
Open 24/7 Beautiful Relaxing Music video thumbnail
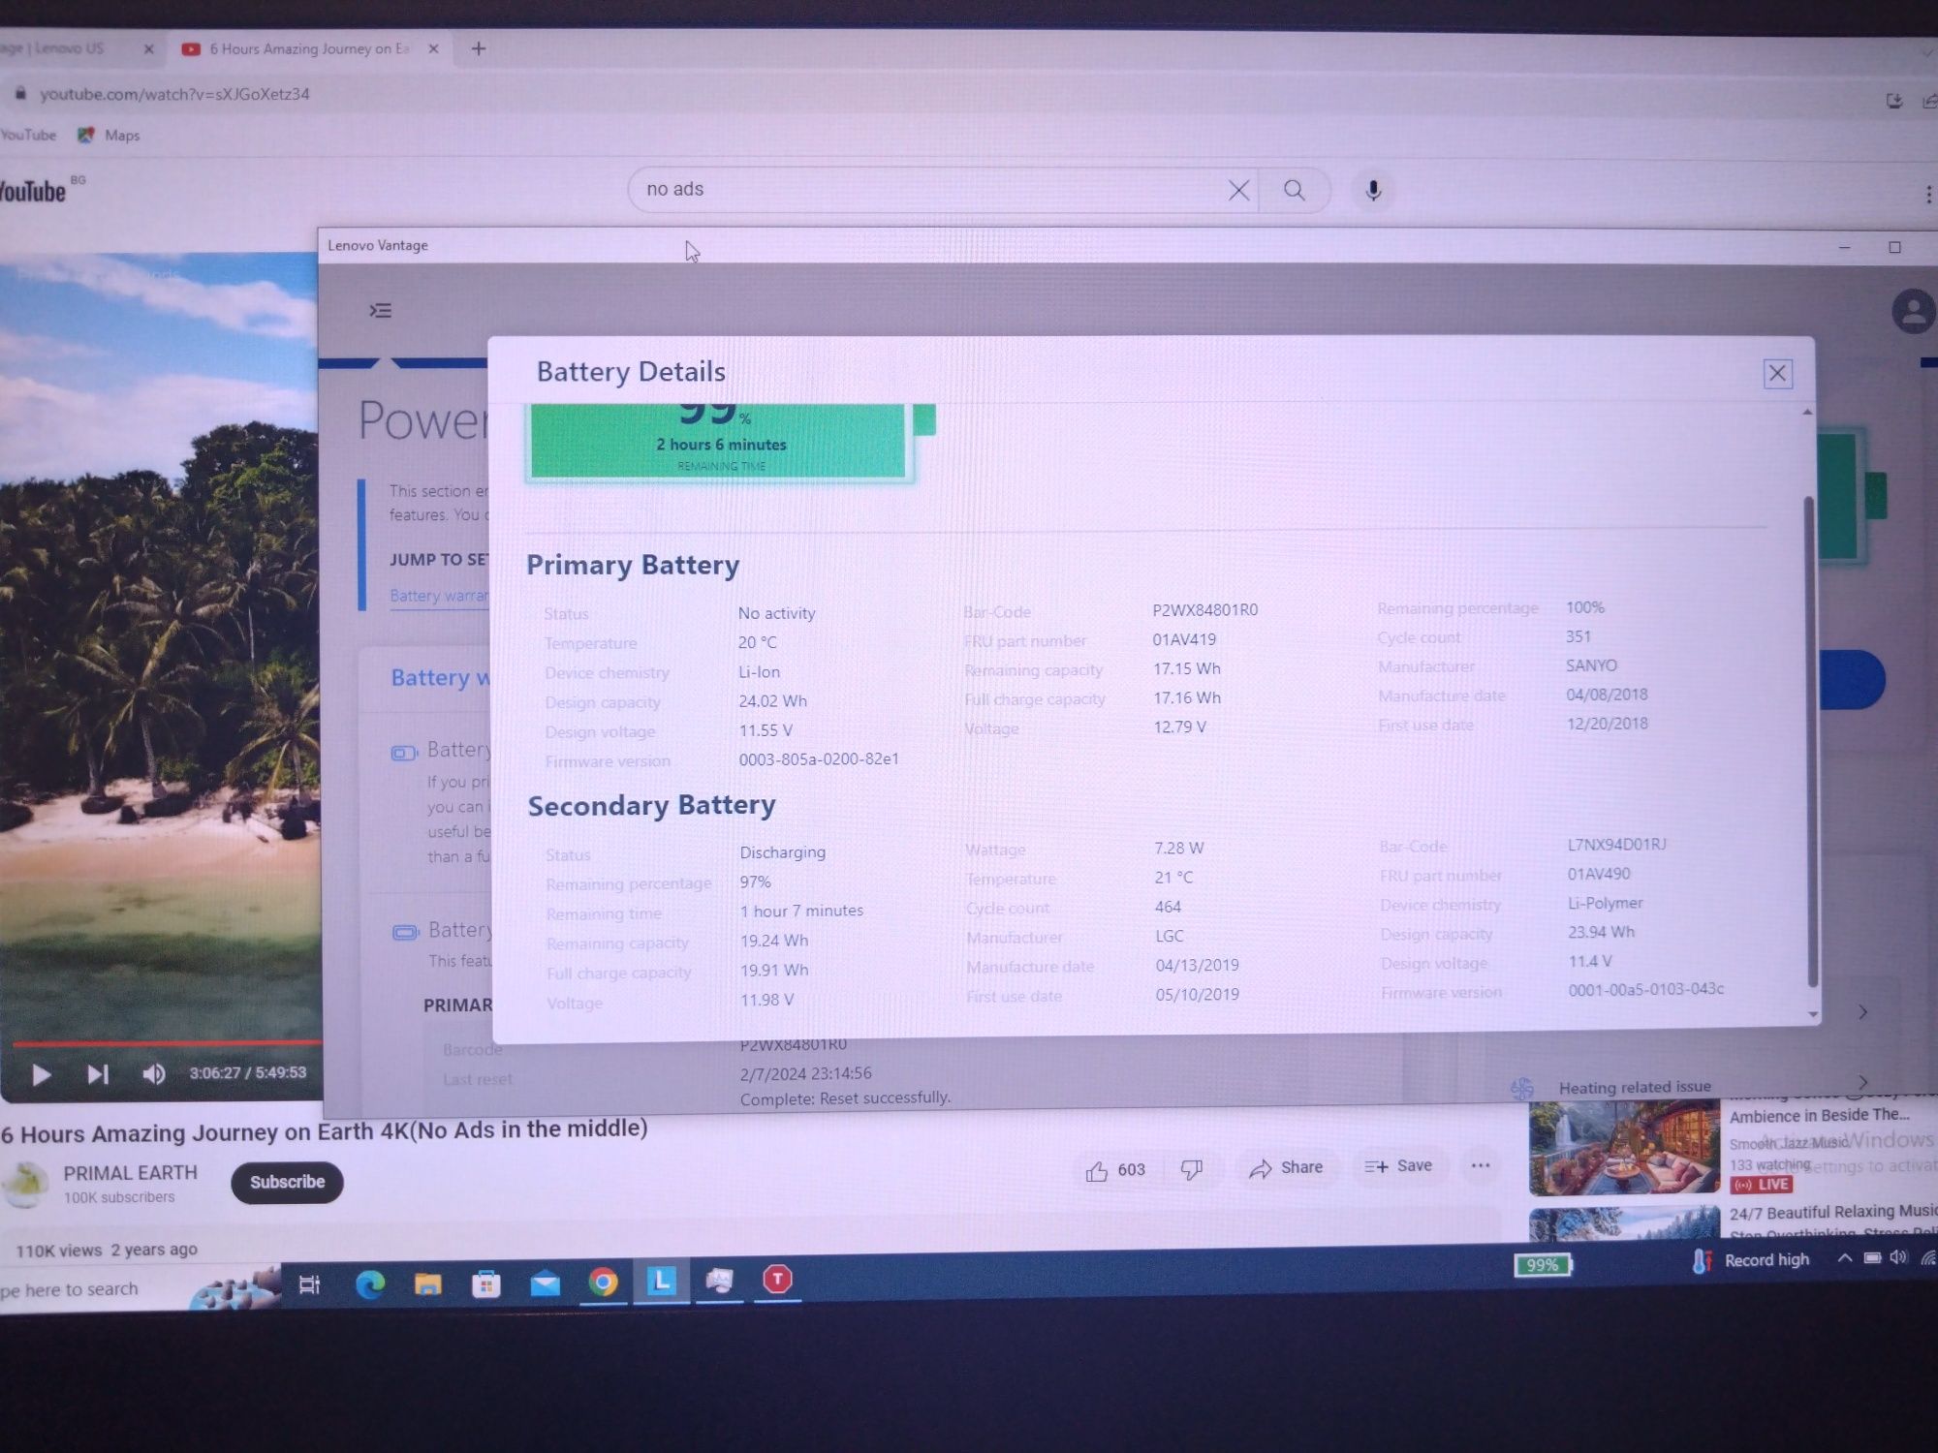[x=1625, y=1224]
